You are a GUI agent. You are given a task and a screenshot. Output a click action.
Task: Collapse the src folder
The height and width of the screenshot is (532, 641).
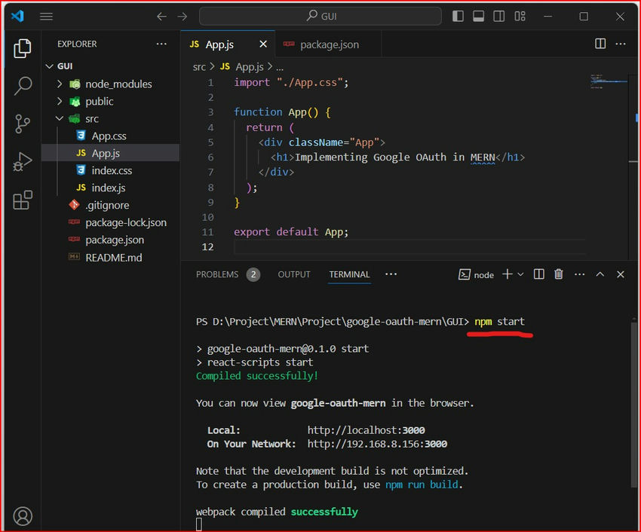pos(60,118)
